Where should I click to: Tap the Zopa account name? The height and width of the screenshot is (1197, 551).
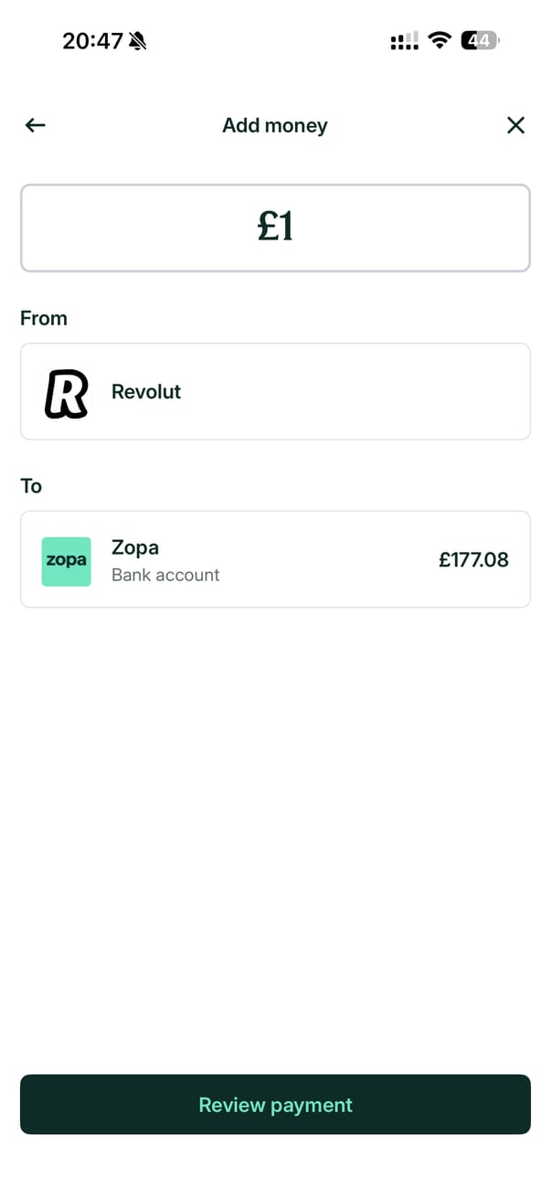coord(135,548)
